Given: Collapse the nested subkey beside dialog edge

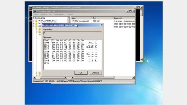Looking at the screenshot, I should 40,34.
